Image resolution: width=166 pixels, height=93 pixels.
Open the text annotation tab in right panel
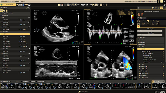coord(164,8)
